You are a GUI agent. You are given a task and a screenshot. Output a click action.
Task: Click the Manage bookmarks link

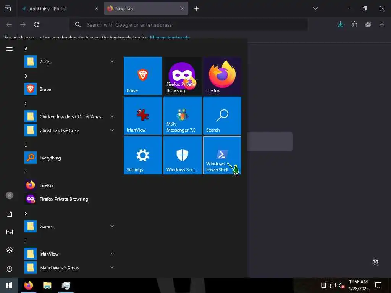[170, 38]
